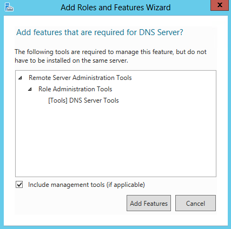Uncheck the Include management tools checkbox
This screenshot has height=229, width=231.
tap(19, 185)
